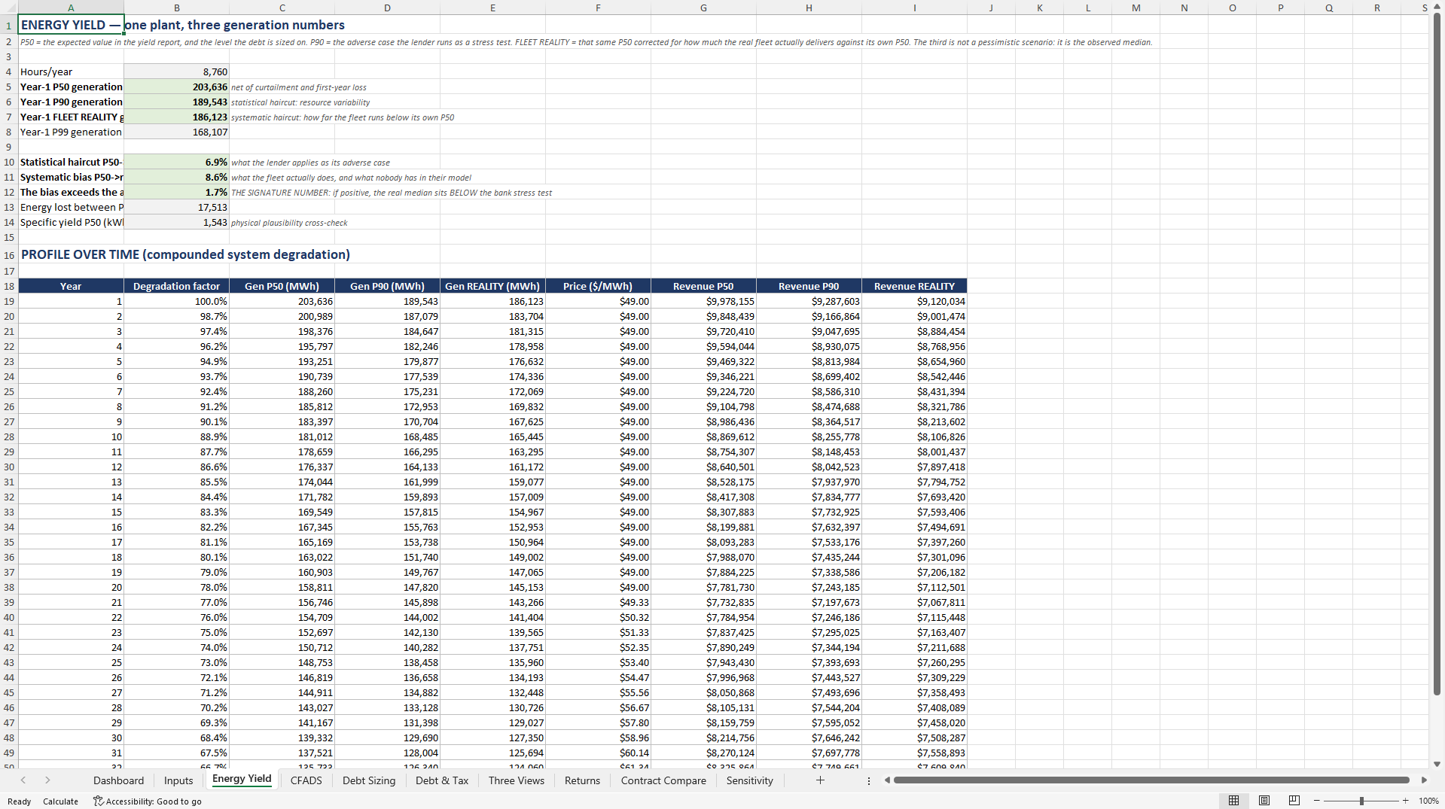Click Year-1 P90 generation value 189,543

[176, 102]
